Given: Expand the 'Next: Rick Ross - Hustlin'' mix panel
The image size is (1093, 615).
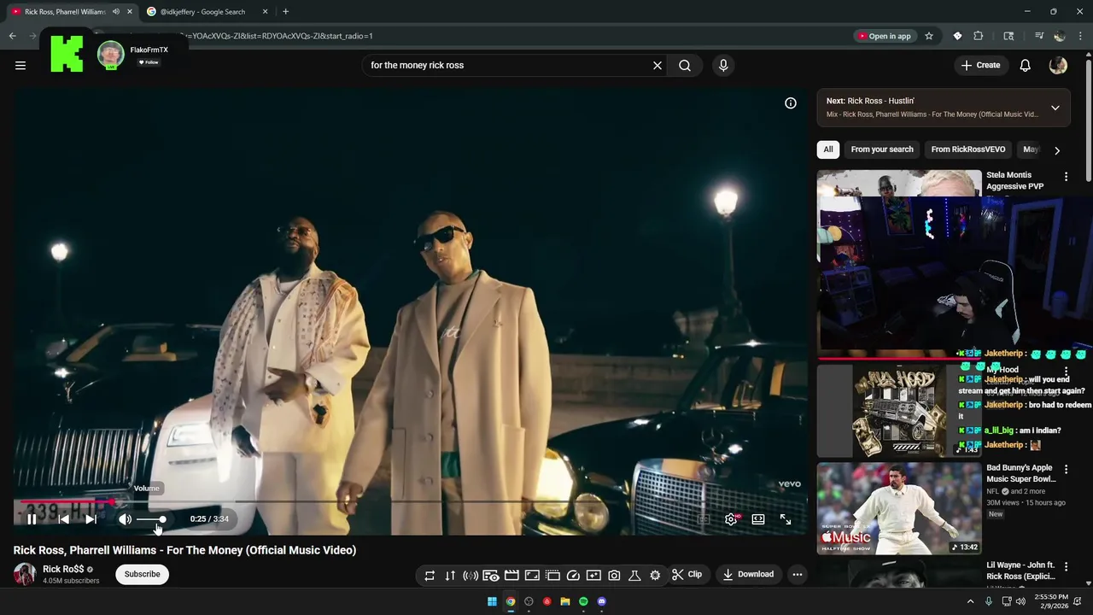Looking at the screenshot, I should point(1055,108).
